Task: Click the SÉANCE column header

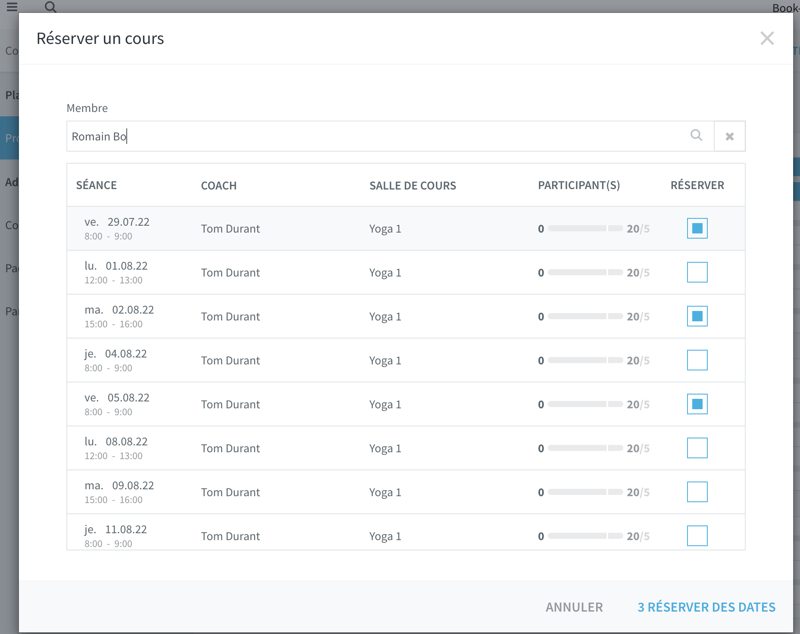Action: [97, 185]
